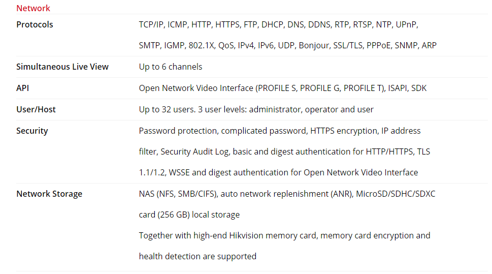This screenshot has width=492, height=274.
Task: Click the TCP/IP, ICMP, HTTP protocols line
Action: click(x=278, y=24)
